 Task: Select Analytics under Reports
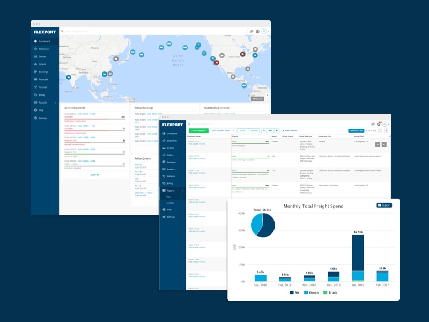(x=170, y=203)
